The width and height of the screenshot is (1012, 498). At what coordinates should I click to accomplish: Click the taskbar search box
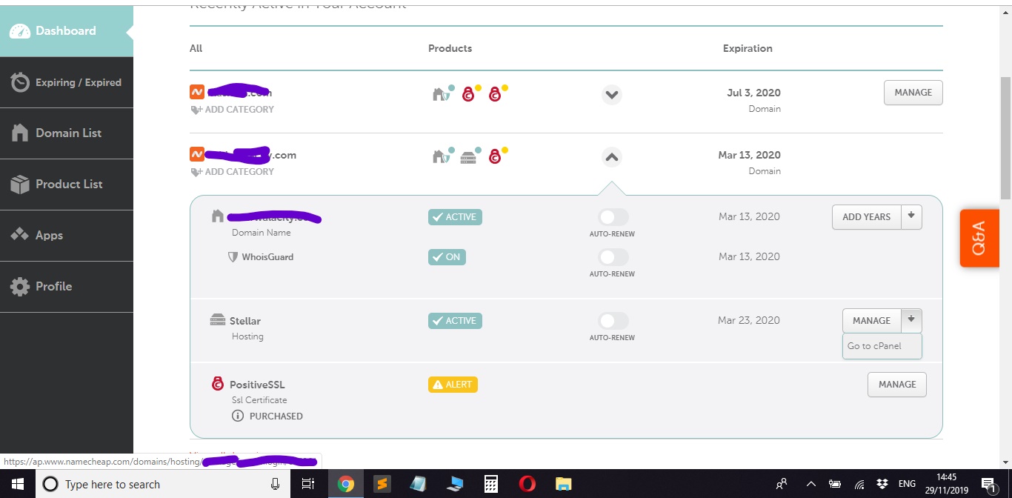(163, 484)
